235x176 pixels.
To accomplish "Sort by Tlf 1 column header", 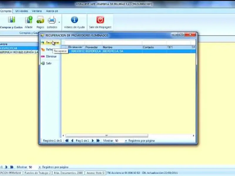I will point(179,47).
